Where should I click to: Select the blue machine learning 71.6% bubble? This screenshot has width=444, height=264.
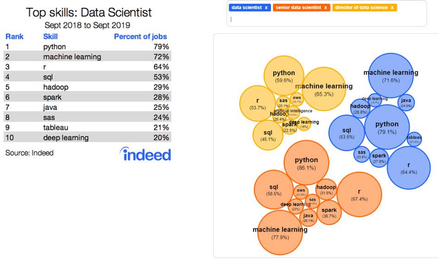(x=390, y=76)
